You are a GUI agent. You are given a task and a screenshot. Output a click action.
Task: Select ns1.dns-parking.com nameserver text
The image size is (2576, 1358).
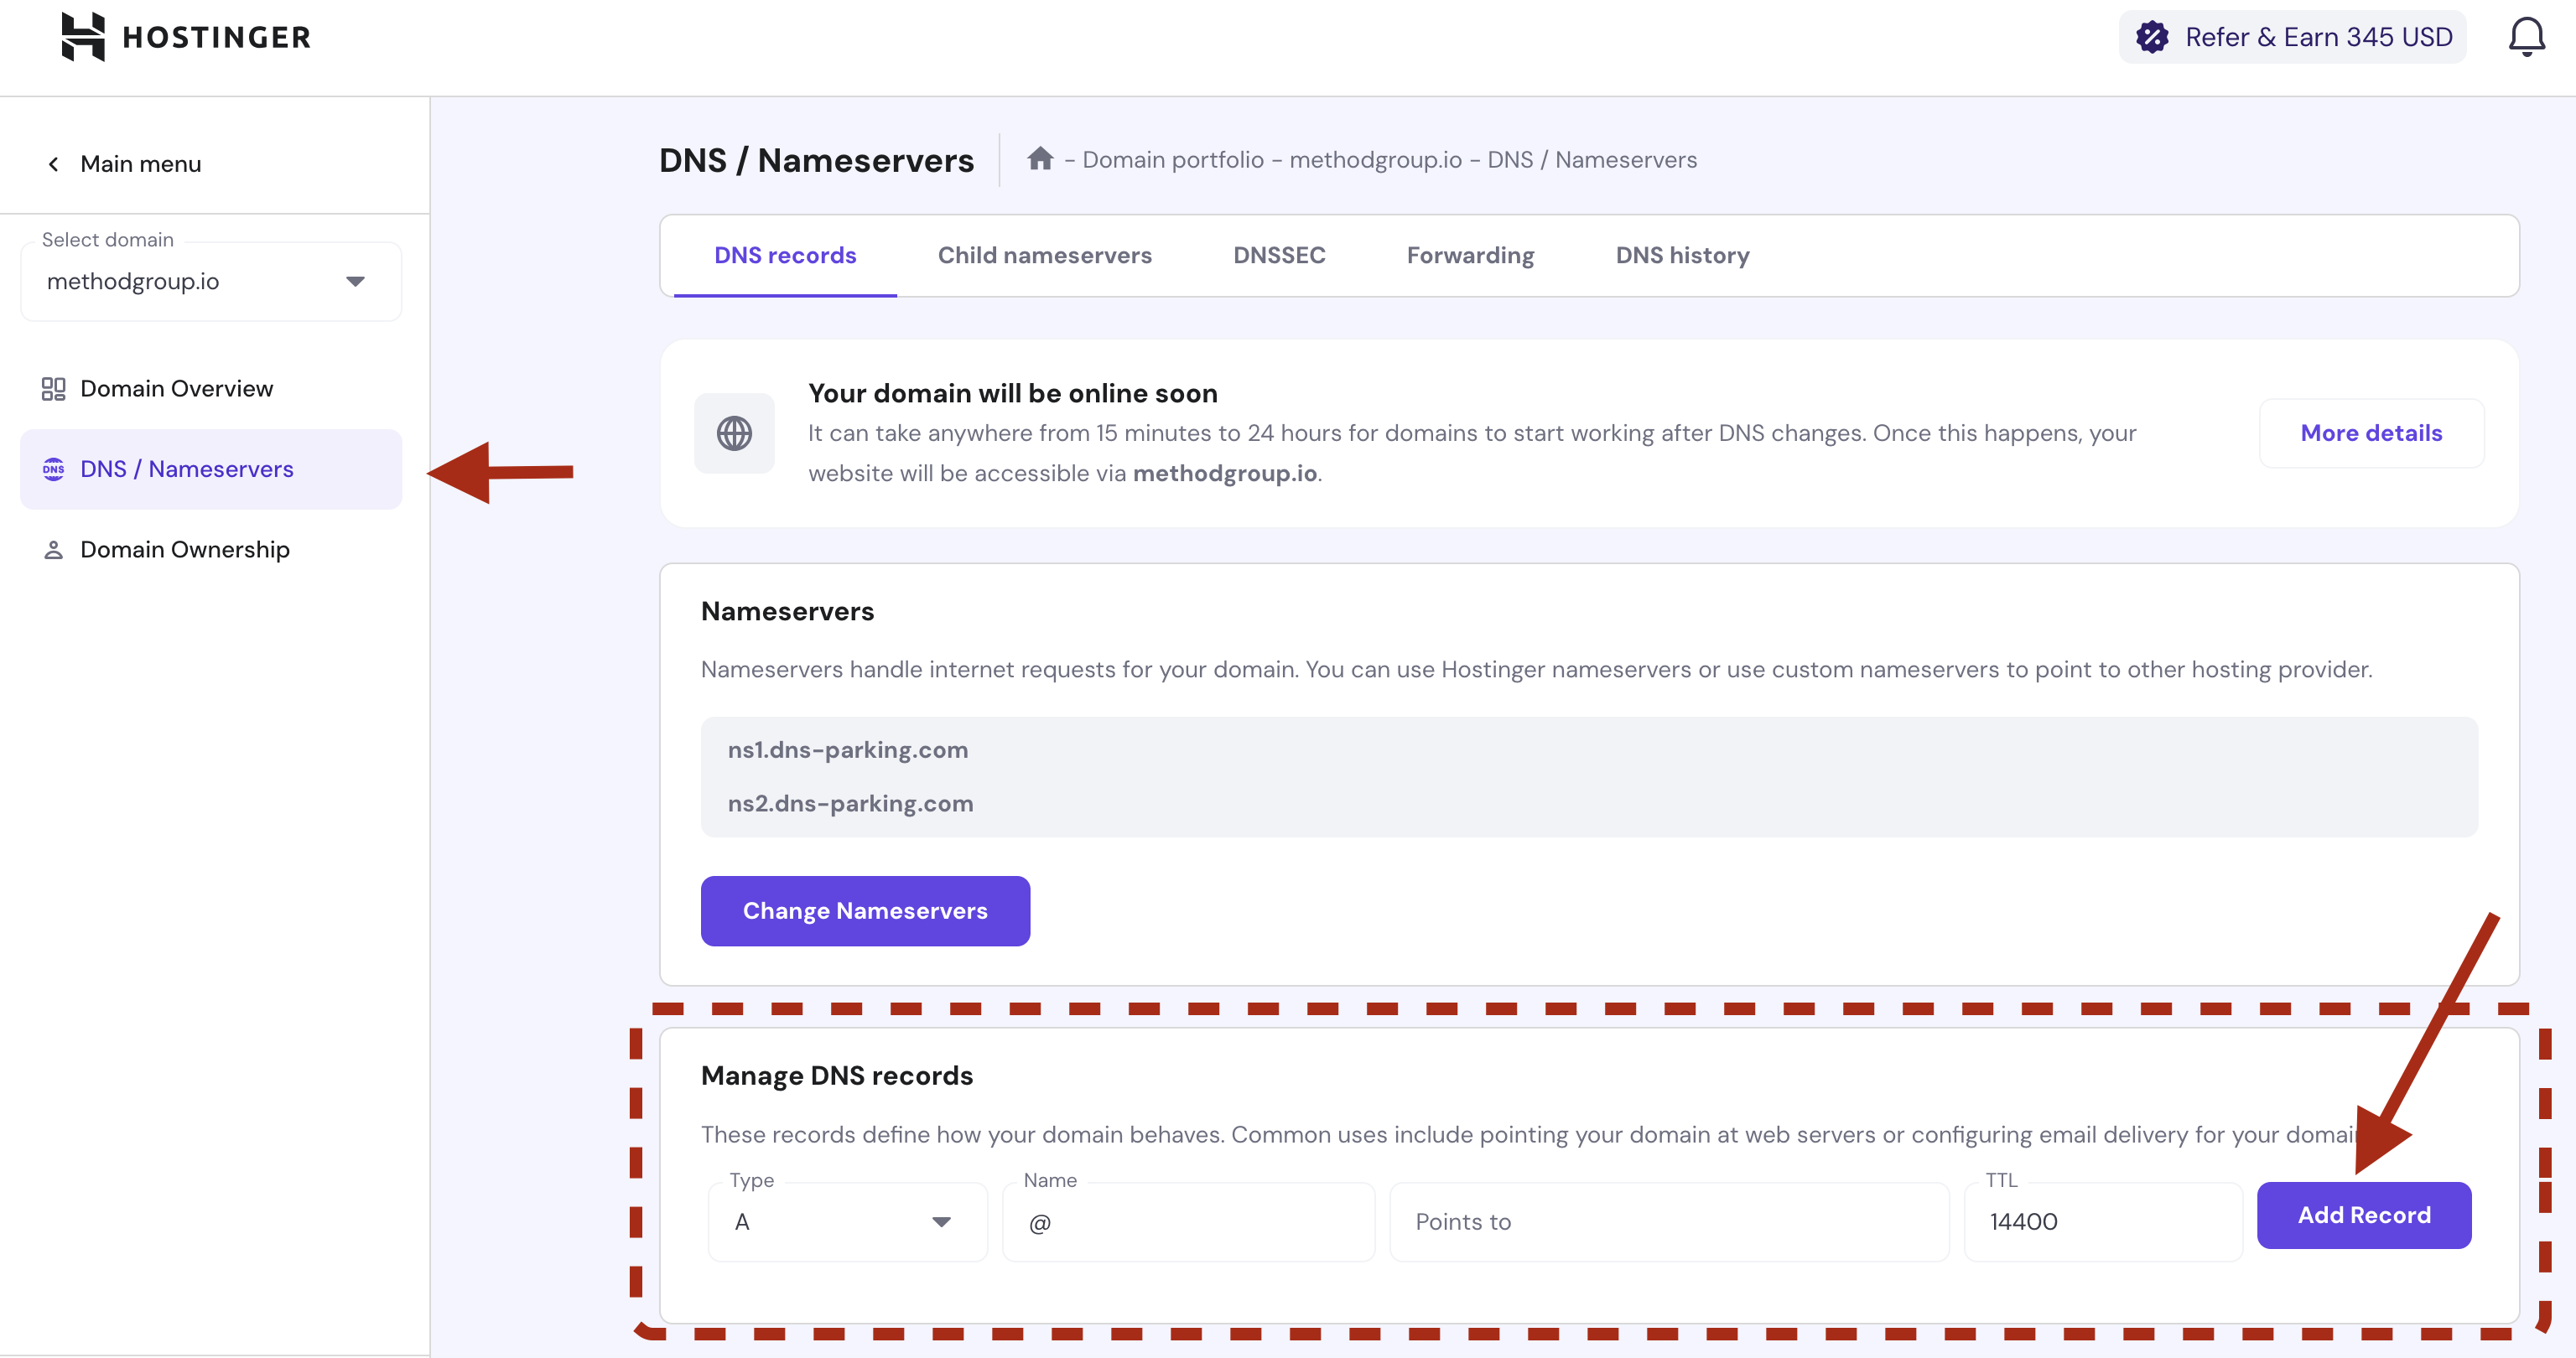point(847,750)
